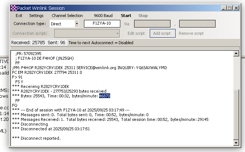The image size is (245, 152).
Task: Click the Packet Winlink title bar icon
Action: [x=13, y=8]
